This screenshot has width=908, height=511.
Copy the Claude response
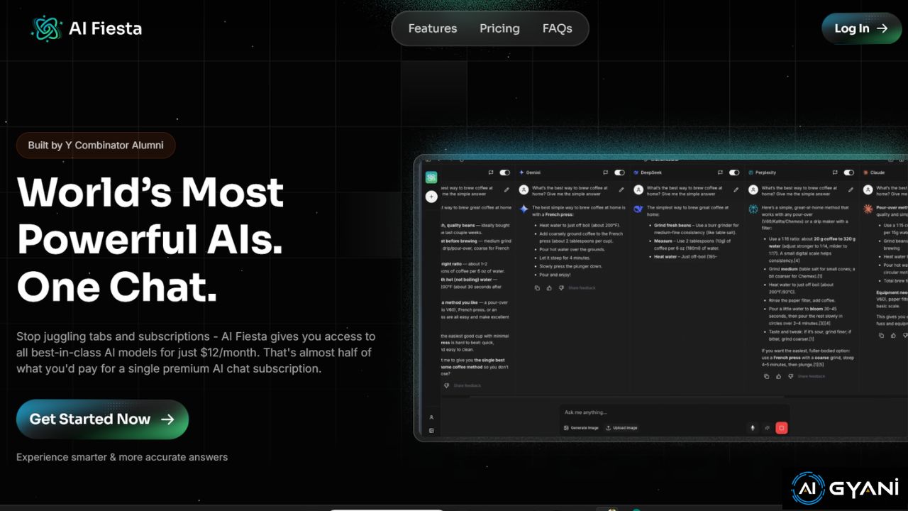click(x=881, y=335)
